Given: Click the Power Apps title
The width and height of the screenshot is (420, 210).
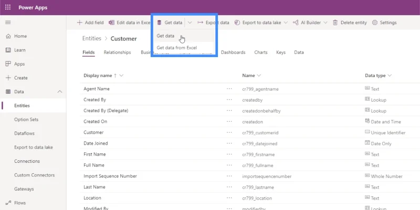Looking at the screenshot, I should (33, 7).
